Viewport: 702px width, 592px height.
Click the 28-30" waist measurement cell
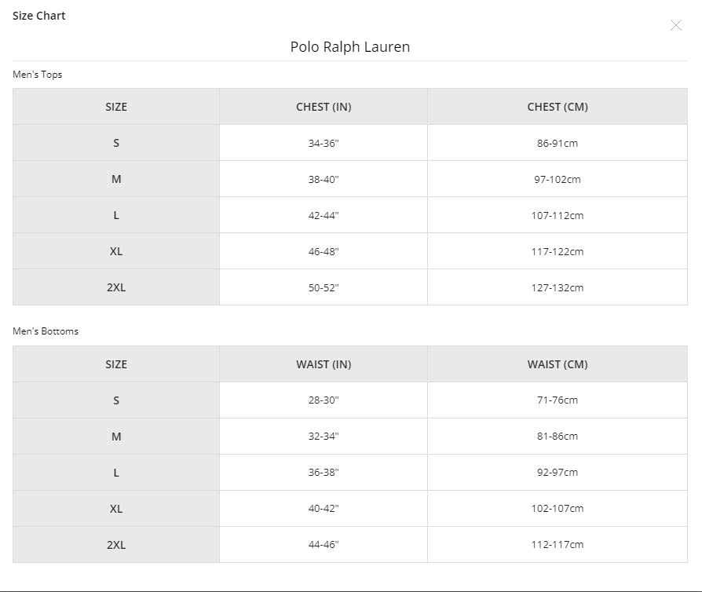click(324, 400)
